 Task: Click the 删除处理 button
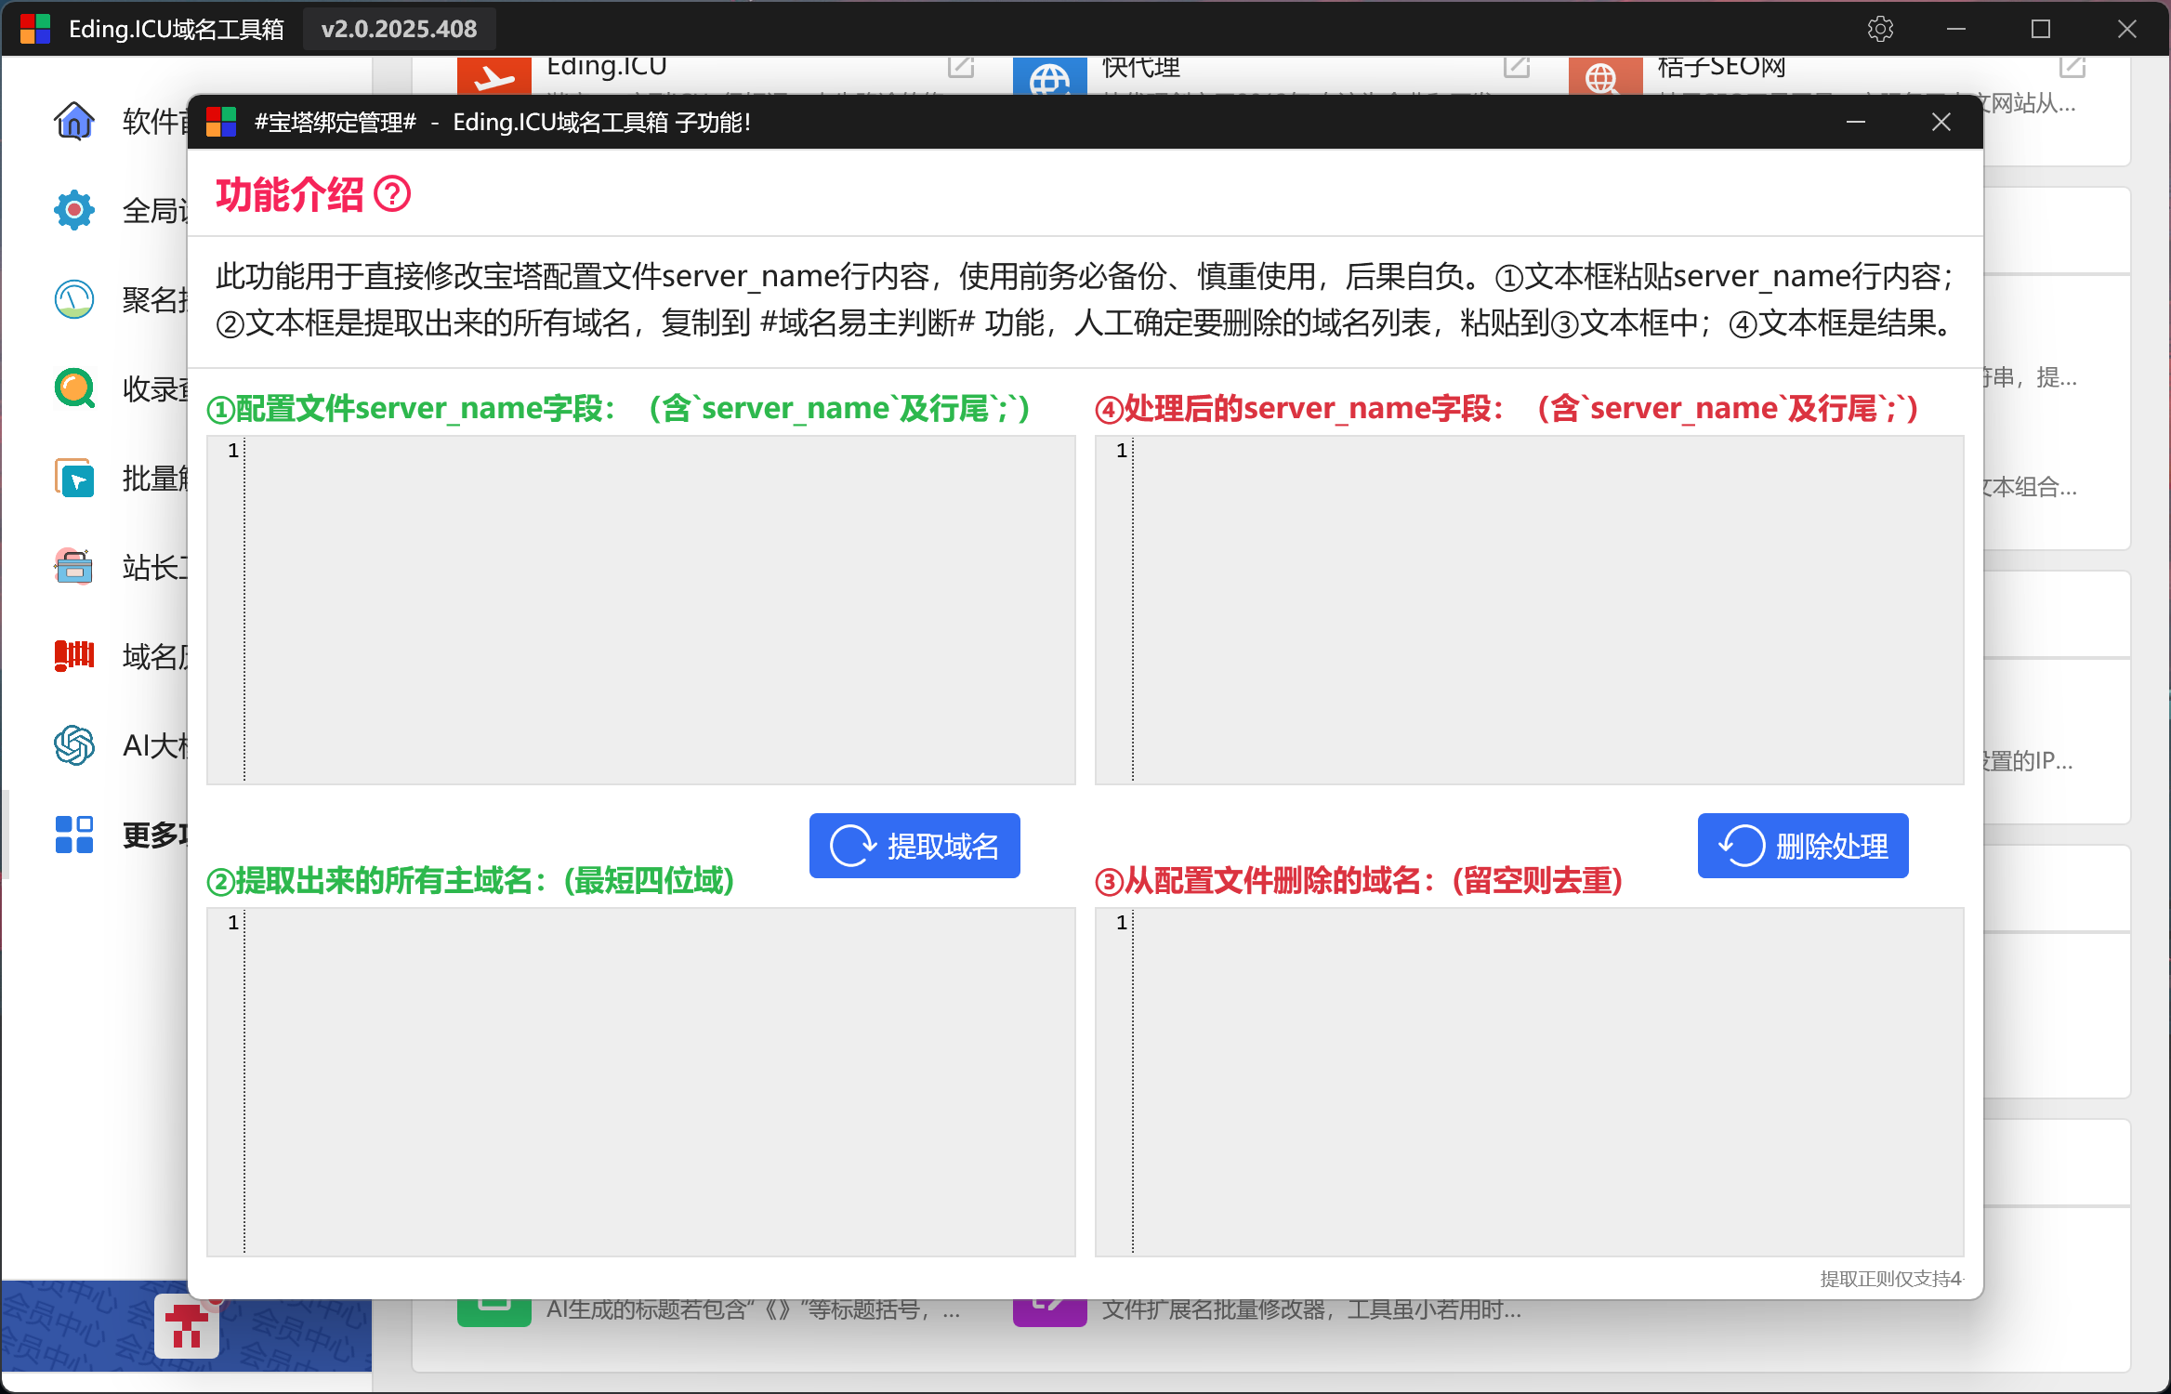(1803, 846)
